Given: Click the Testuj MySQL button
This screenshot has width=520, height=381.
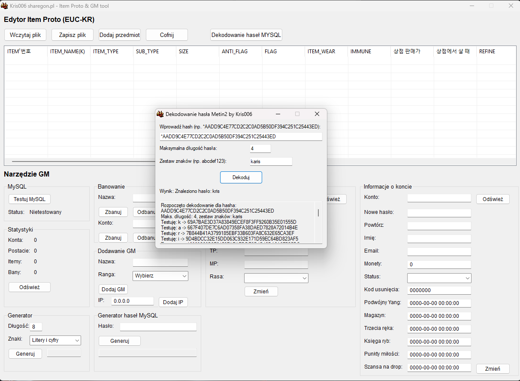Looking at the screenshot, I should click(30, 199).
